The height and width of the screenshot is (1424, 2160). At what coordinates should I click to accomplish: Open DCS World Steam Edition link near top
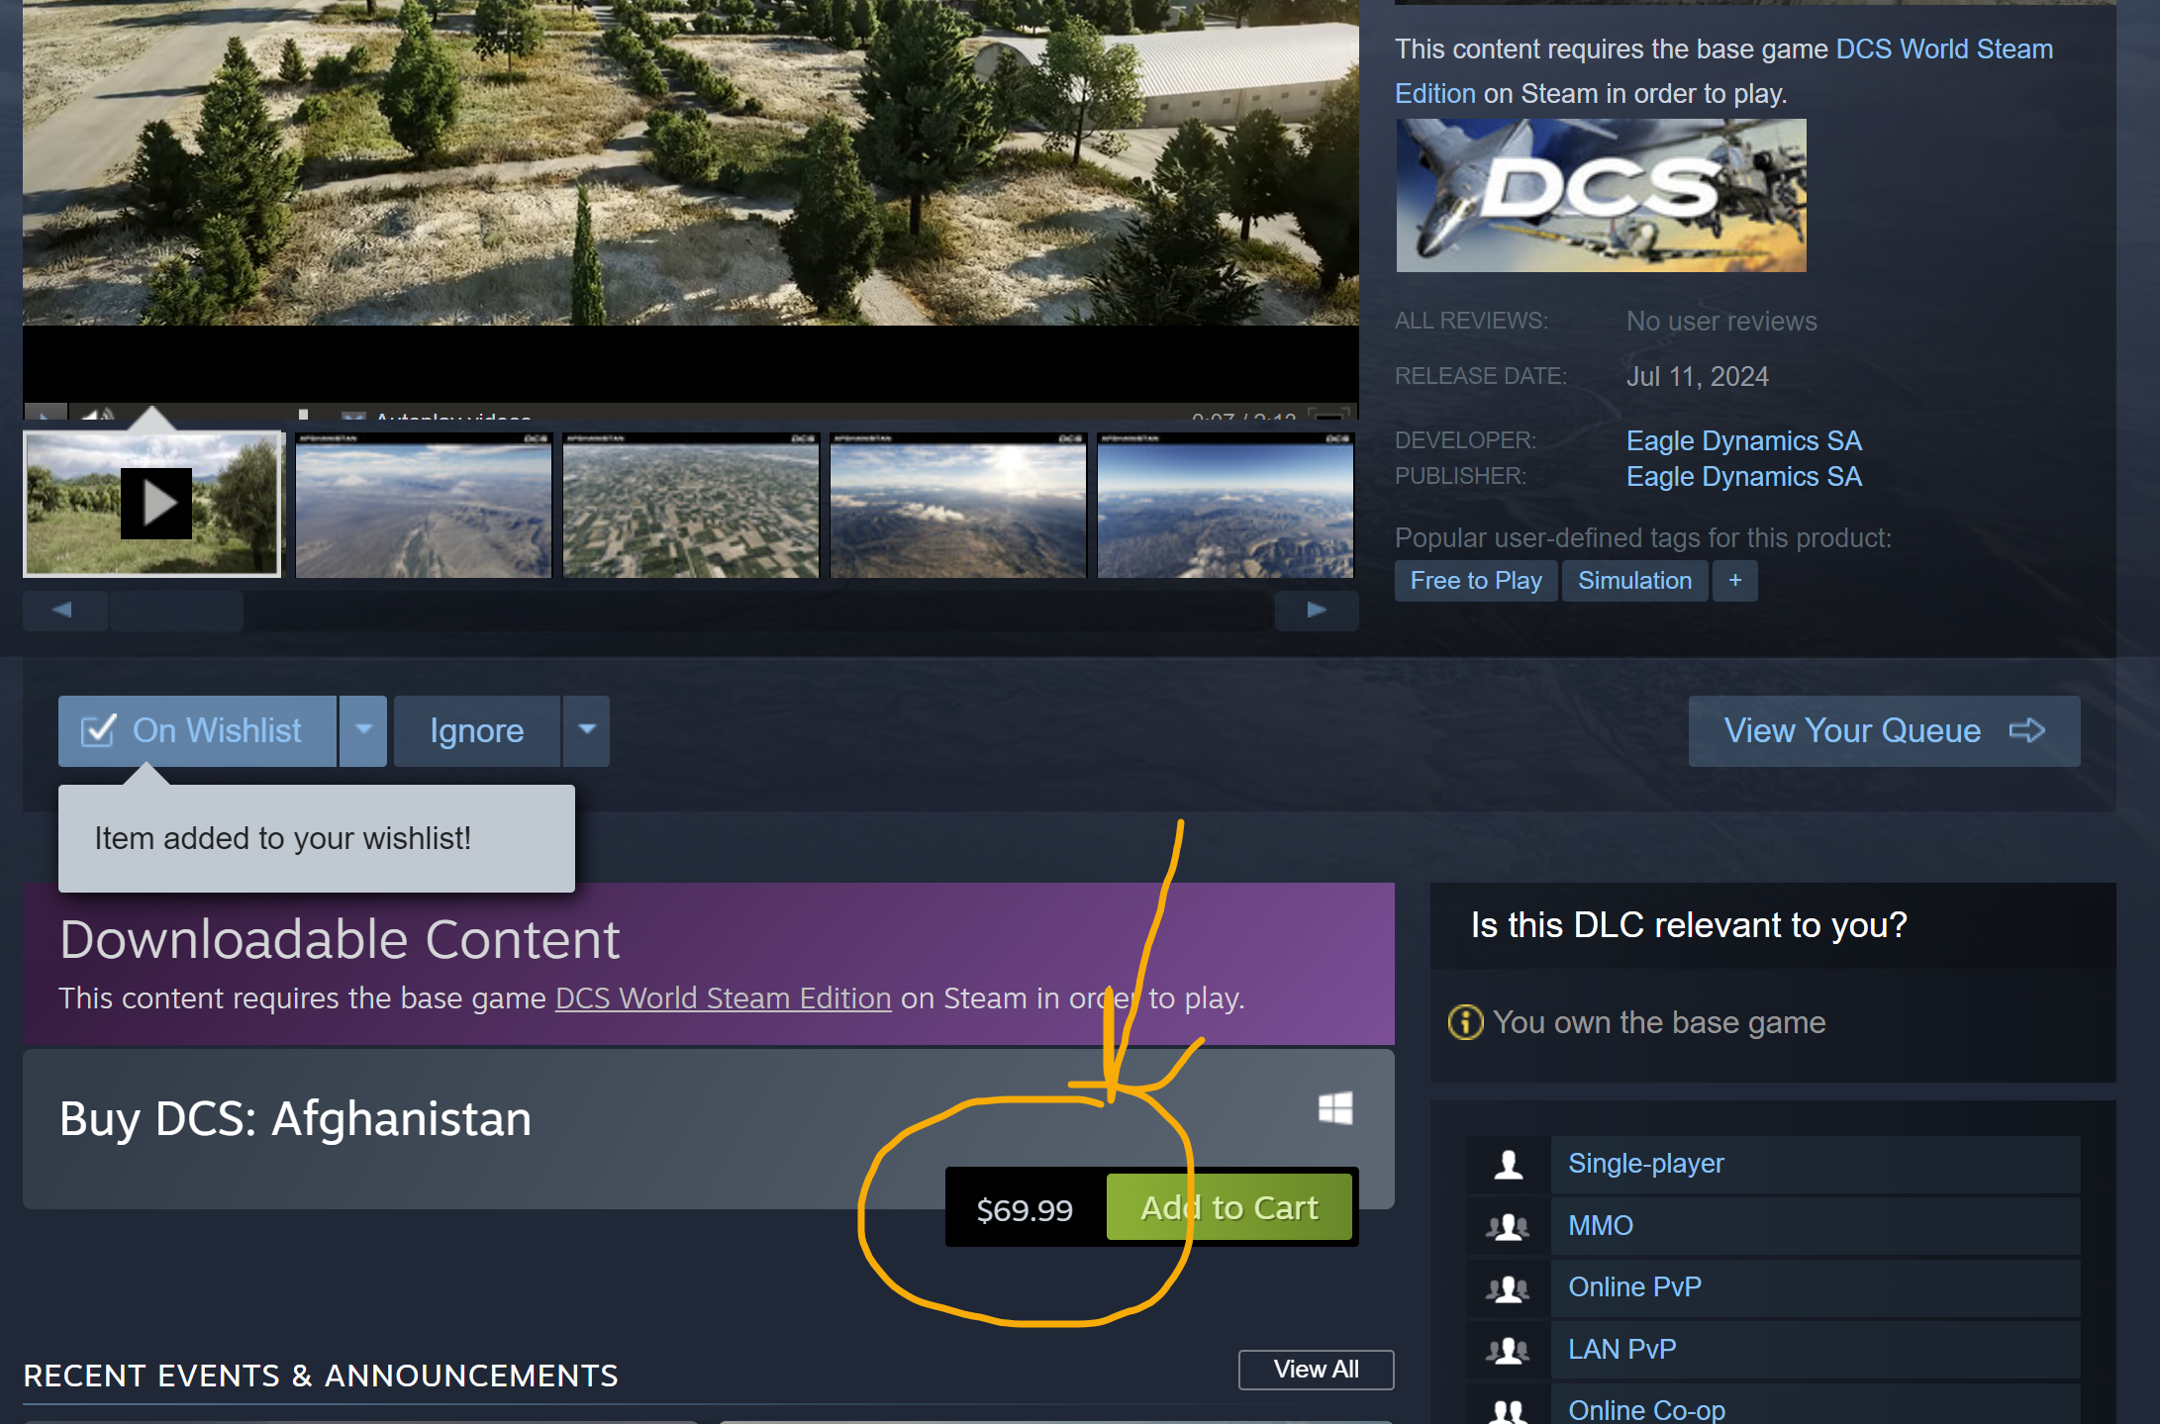(1944, 49)
